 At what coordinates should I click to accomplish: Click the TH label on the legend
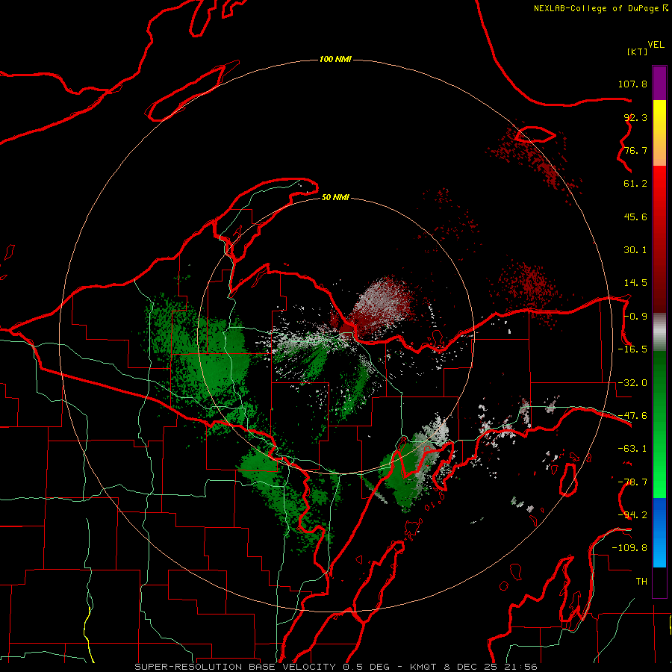(x=641, y=582)
